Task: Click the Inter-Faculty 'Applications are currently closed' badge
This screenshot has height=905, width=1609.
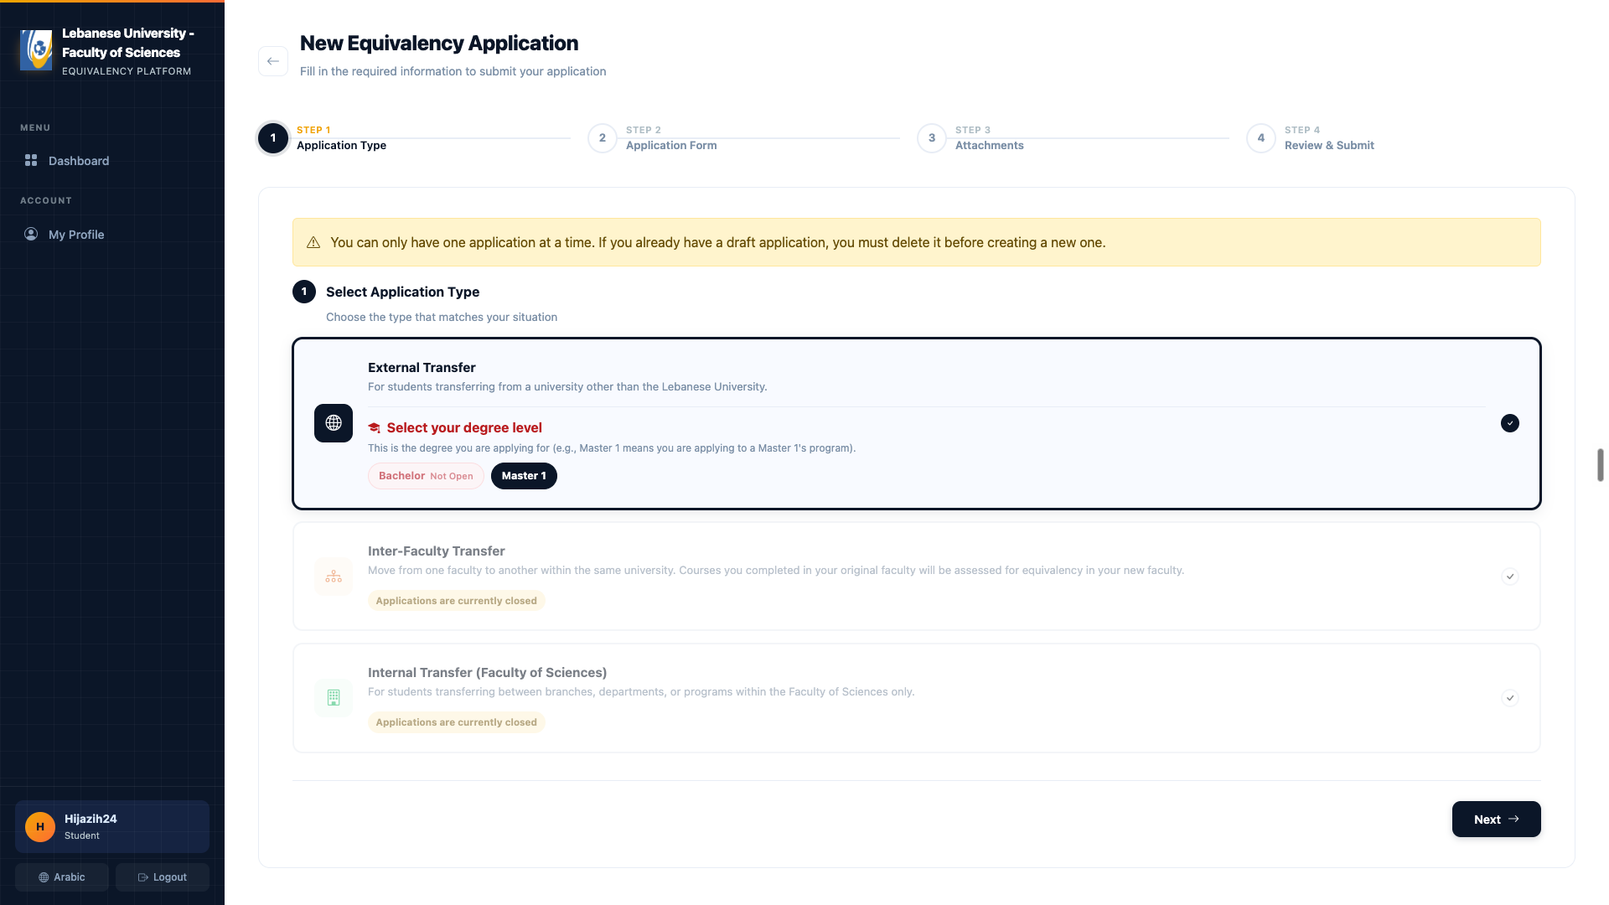Action: [457, 601]
